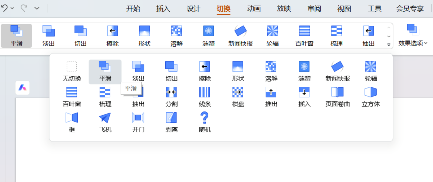Click 切出 in the ribbon transition strip
This screenshot has width=433, height=182.
tap(80, 36)
